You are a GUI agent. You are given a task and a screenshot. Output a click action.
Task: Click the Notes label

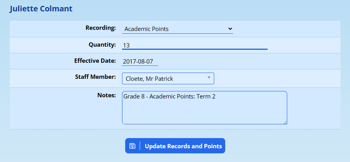106,95
